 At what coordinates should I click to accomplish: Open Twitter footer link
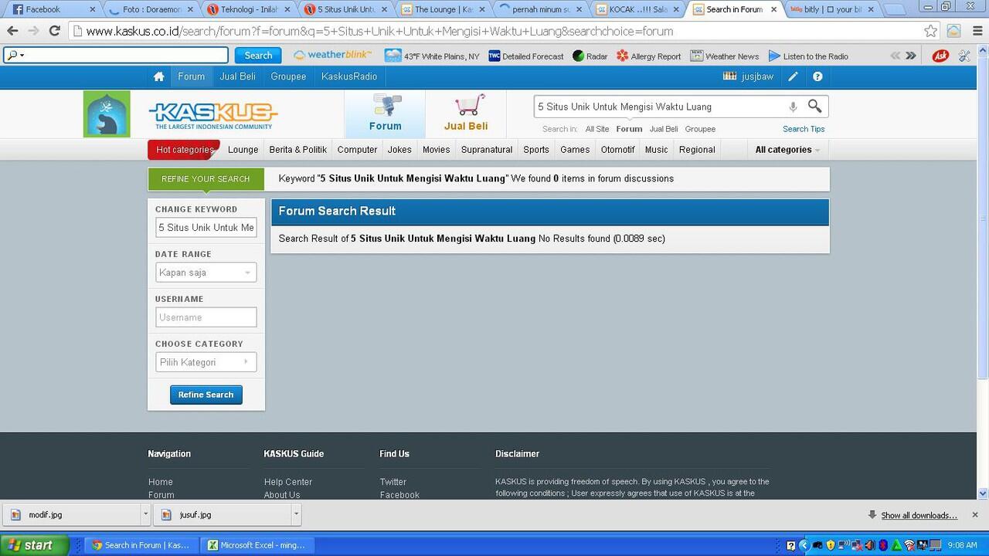click(x=393, y=482)
